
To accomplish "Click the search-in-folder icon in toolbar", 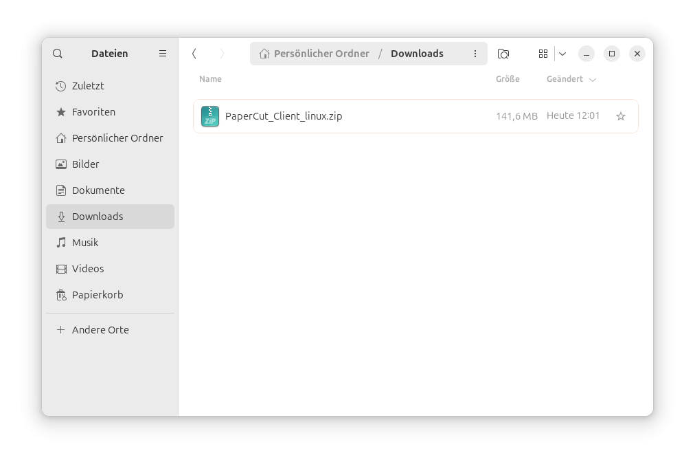I will tap(503, 54).
